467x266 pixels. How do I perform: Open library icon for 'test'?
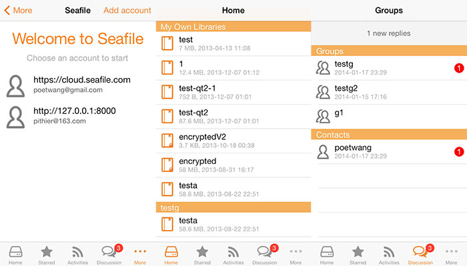[167, 43]
